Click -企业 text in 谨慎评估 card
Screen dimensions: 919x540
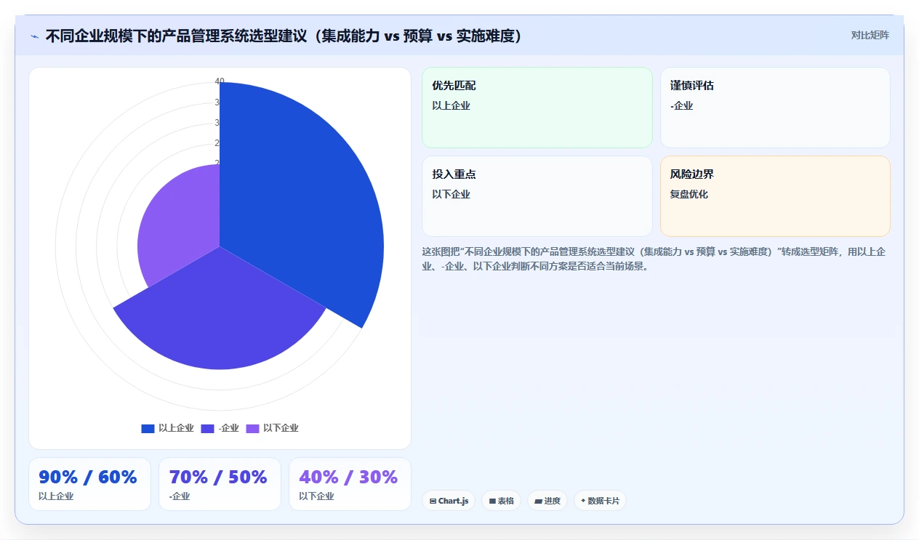(x=682, y=105)
